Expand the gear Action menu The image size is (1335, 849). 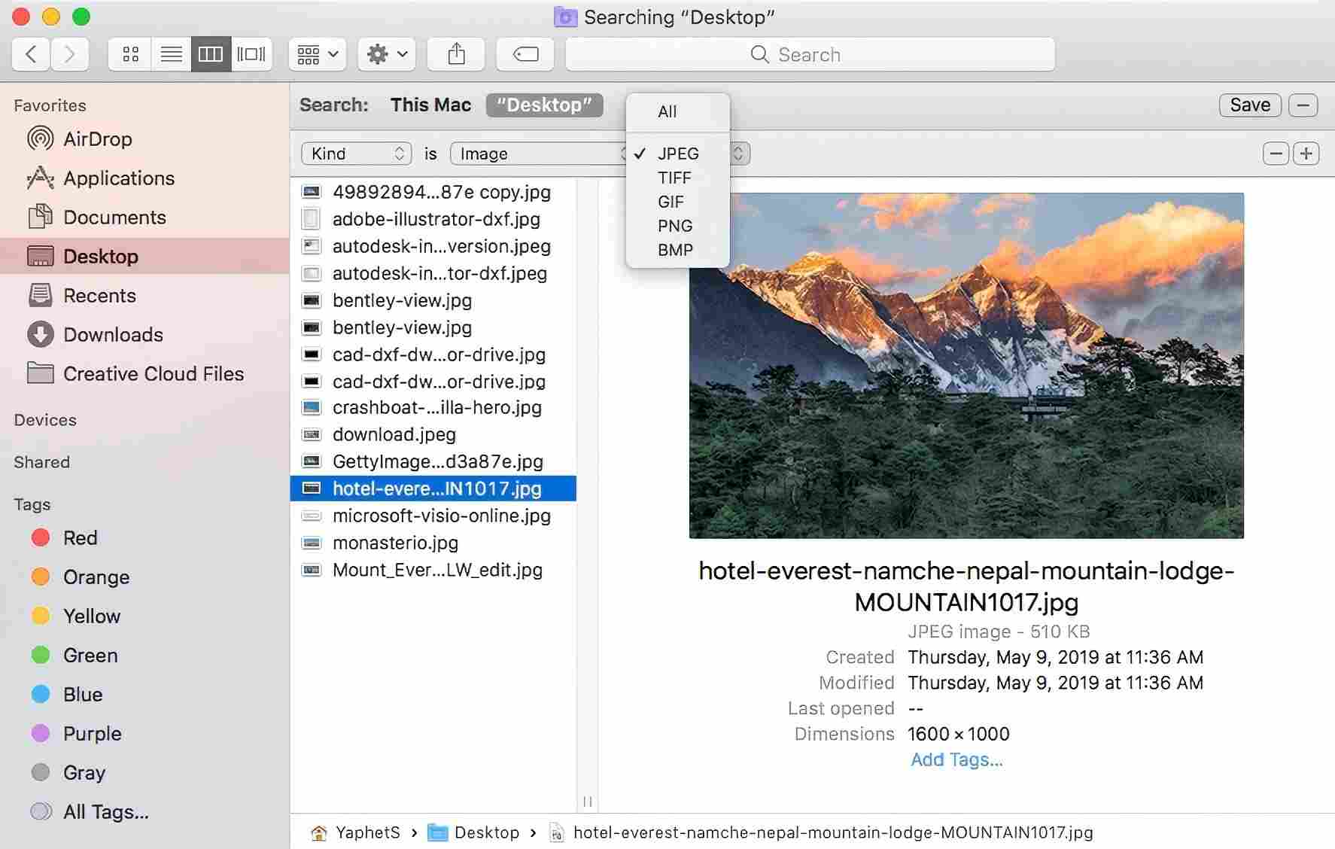387,54
